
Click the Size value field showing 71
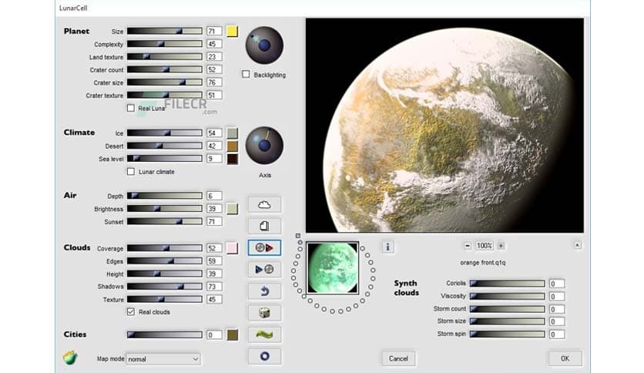tap(214, 32)
